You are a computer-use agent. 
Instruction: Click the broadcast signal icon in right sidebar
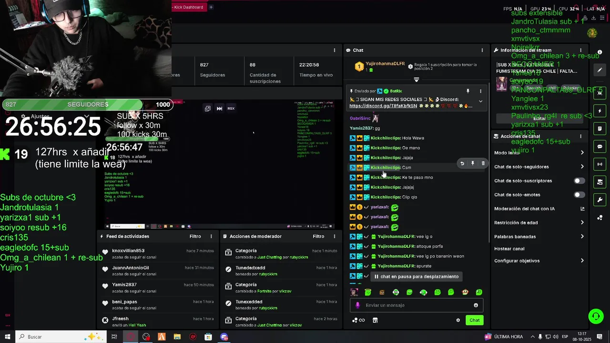pyautogui.click(x=600, y=164)
